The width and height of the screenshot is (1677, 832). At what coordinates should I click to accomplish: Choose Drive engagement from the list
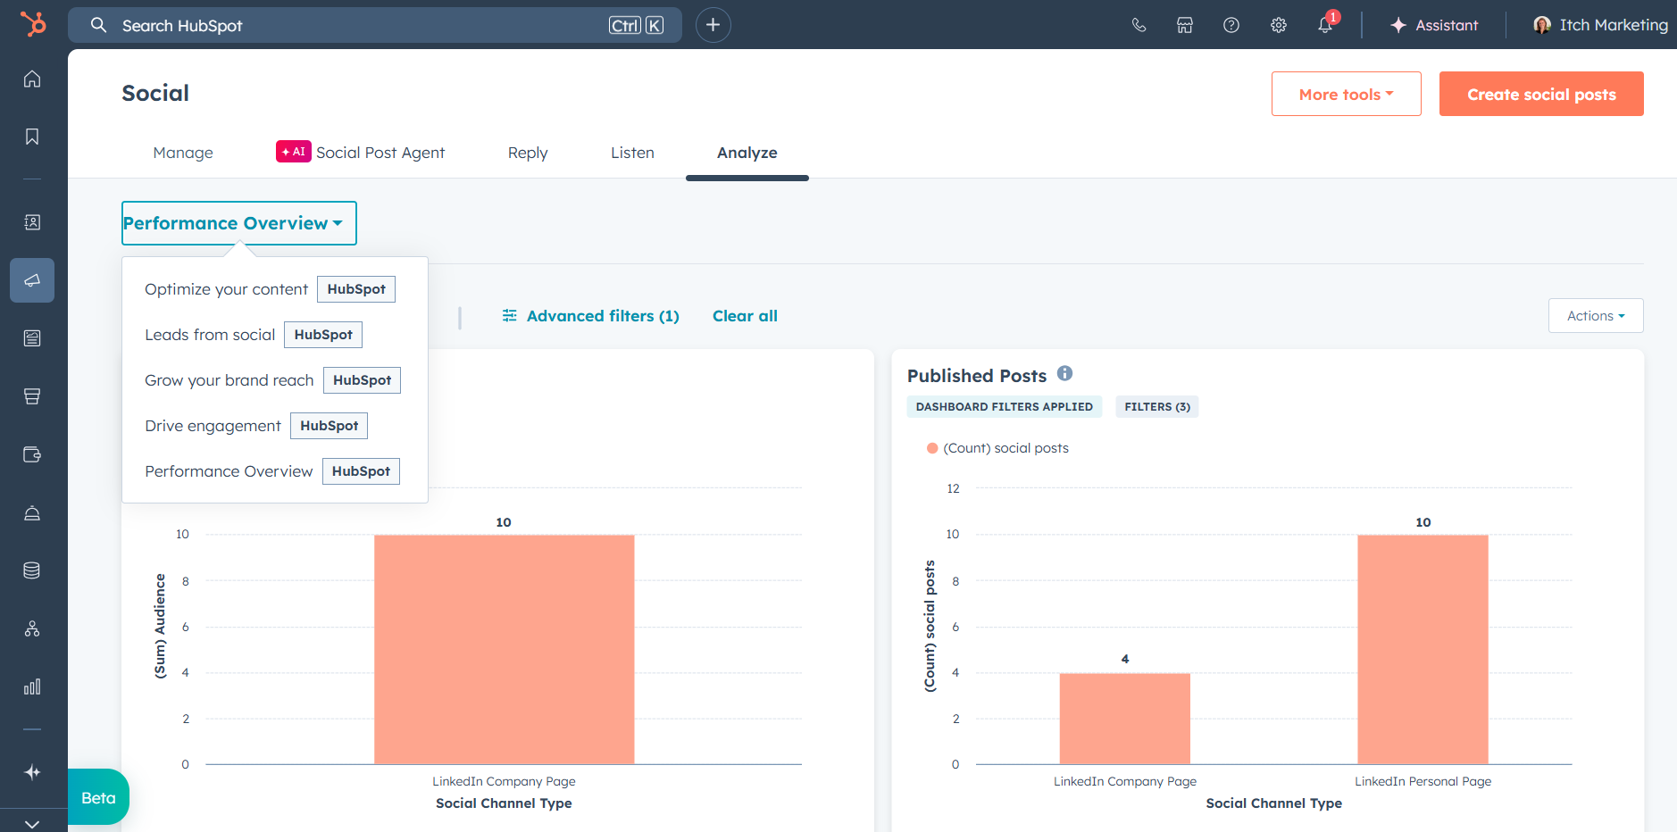(x=213, y=426)
